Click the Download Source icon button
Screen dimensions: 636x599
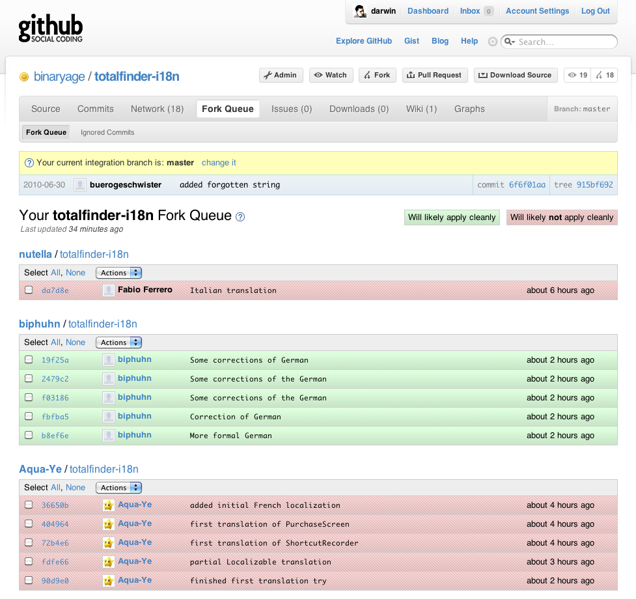coord(483,75)
